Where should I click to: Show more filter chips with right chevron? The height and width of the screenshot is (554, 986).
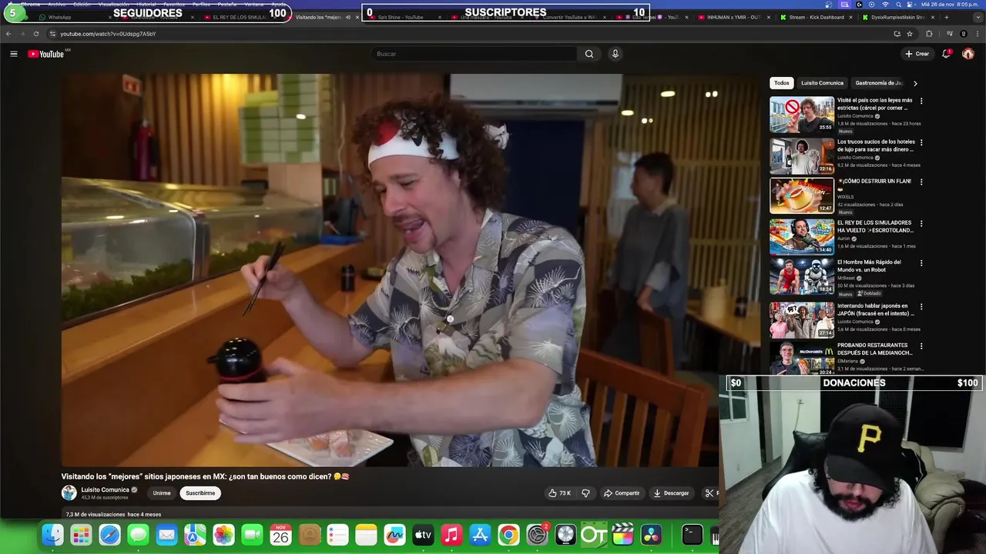click(x=915, y=83)
